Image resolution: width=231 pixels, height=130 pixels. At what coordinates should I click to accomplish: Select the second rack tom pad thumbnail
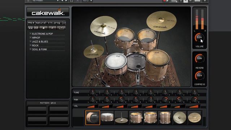point(150,118)
